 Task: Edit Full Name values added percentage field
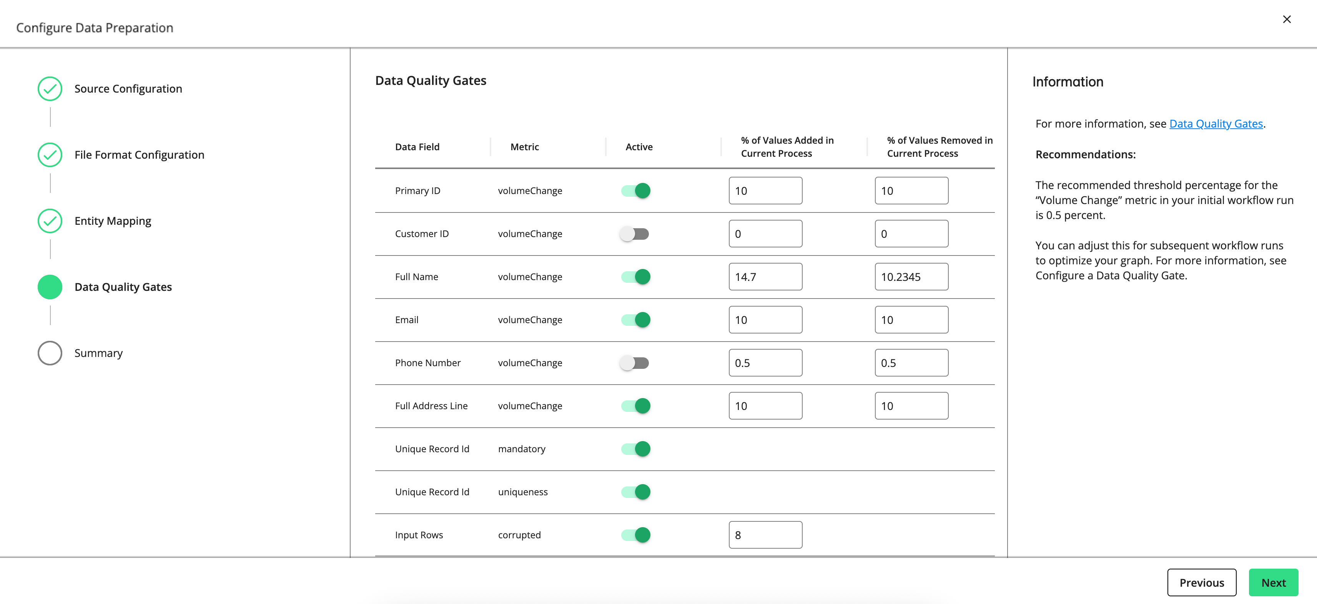[765, 277]
